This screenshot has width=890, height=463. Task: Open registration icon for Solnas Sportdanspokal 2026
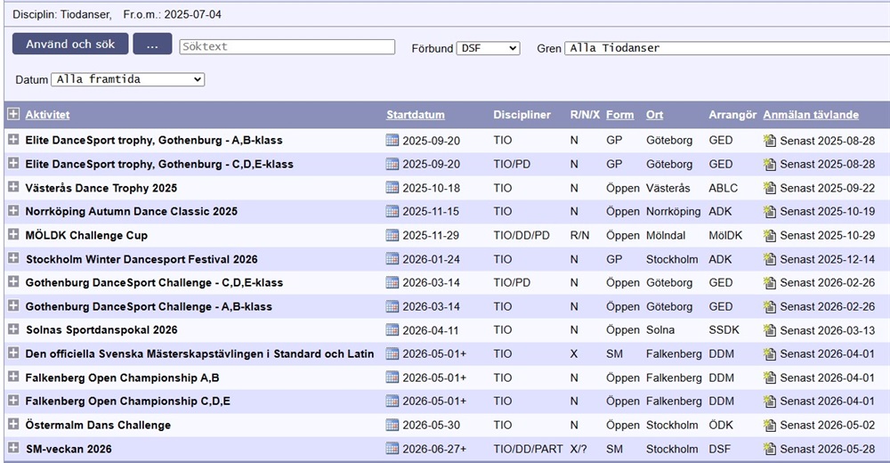(x=770, y=330)
